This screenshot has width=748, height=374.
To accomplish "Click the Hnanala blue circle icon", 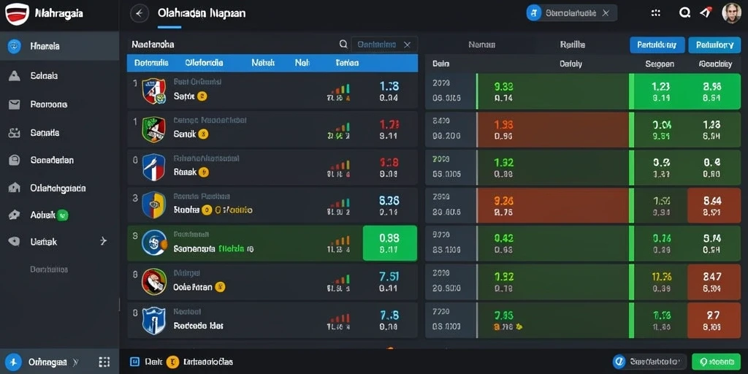I will 15,46.
